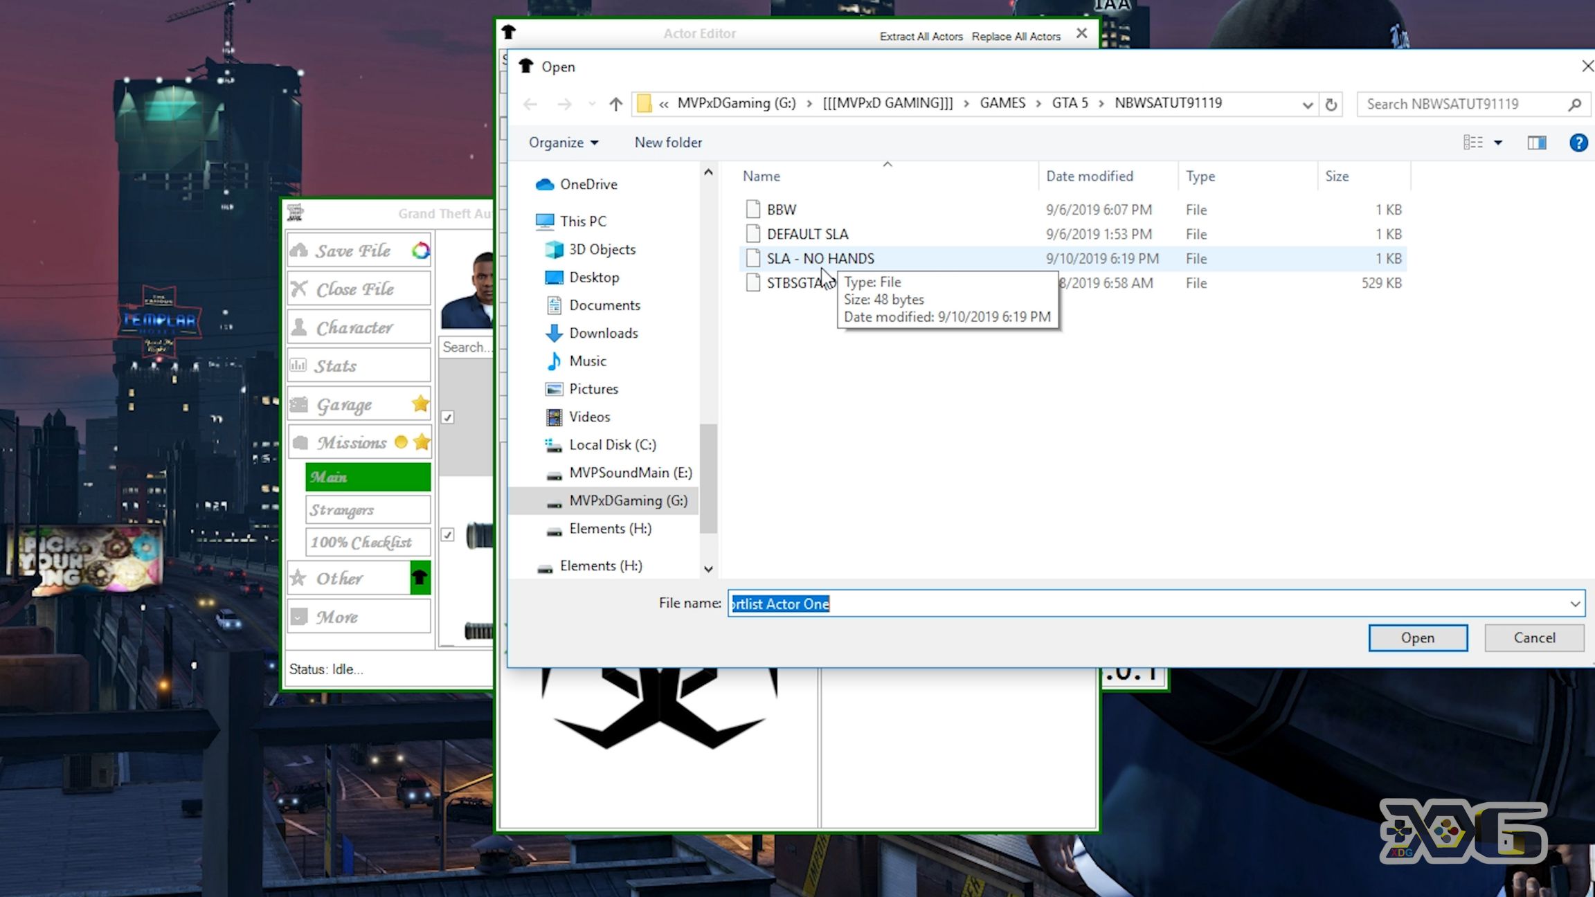
Task: Click New folder button
Action: pyautogui.click(x=668, y=143)
